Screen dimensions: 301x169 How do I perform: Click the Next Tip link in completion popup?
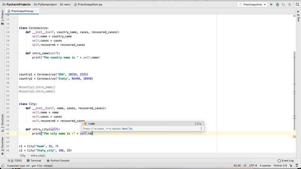click(x=127, y=129)
